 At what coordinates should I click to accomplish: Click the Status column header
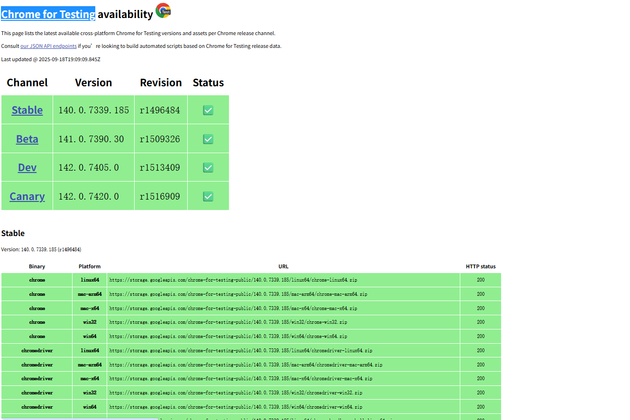pos(208,82)
